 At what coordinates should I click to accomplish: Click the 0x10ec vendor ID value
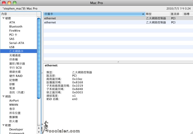(x=77, y=79)
